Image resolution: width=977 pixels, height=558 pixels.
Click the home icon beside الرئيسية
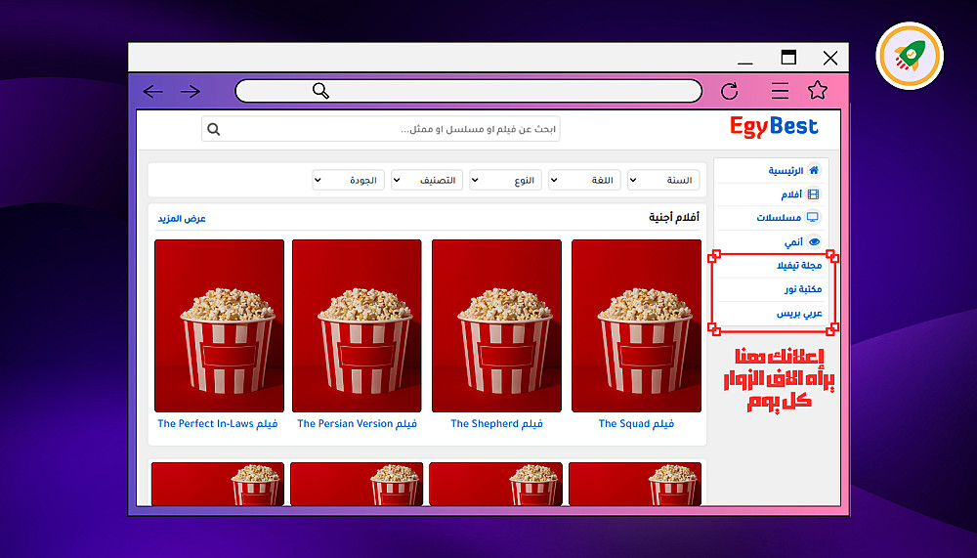(814, 170)
